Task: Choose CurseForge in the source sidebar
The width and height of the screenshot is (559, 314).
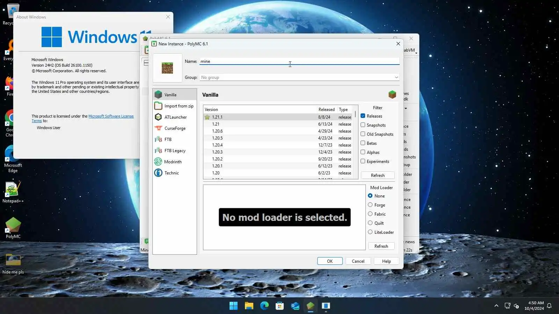Action: tap(175, 128)
